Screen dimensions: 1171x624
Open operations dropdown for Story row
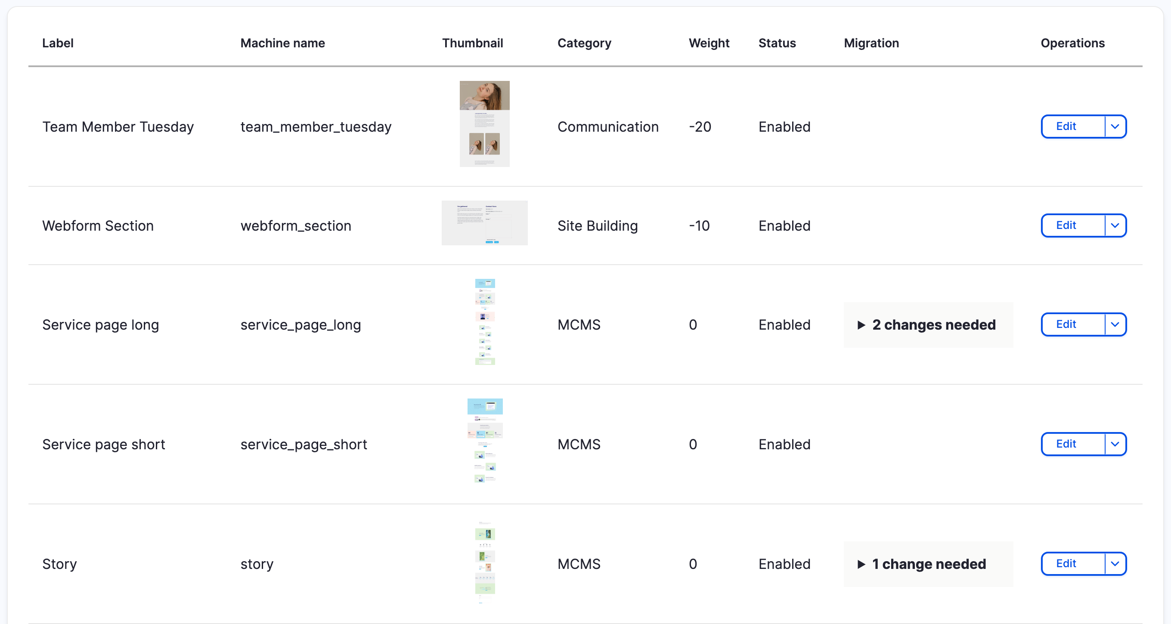1115,564
